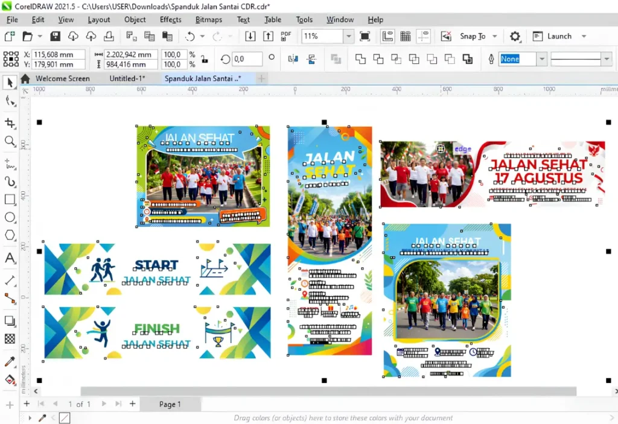Image resolution: width=618 pixels, height=424 pixels.
Task: Click the X position field
Action: click(x=59, y=54)
